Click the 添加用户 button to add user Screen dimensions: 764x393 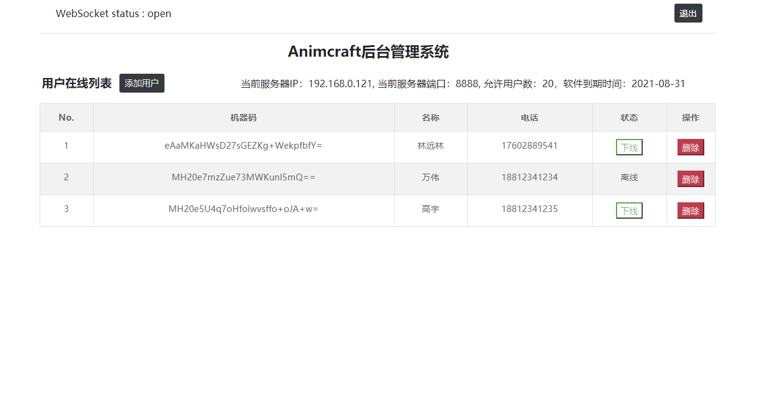141,83
